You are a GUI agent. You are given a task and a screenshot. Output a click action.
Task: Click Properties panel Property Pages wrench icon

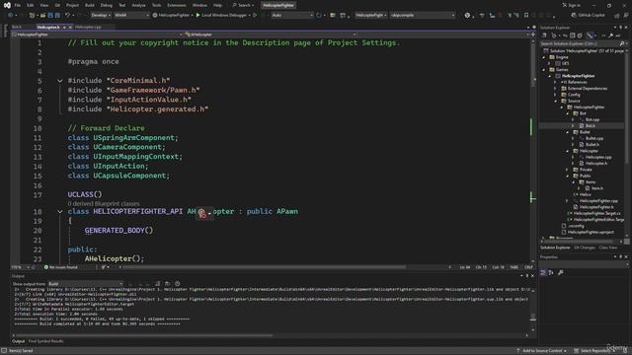tap(561, 273)
